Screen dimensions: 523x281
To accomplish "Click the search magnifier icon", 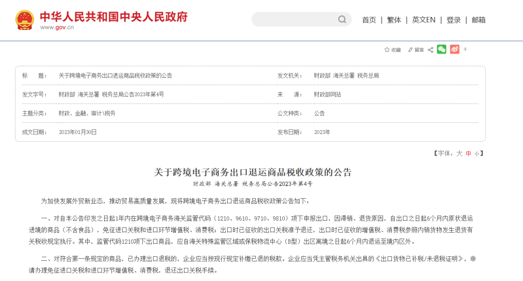I will (342, 19).
